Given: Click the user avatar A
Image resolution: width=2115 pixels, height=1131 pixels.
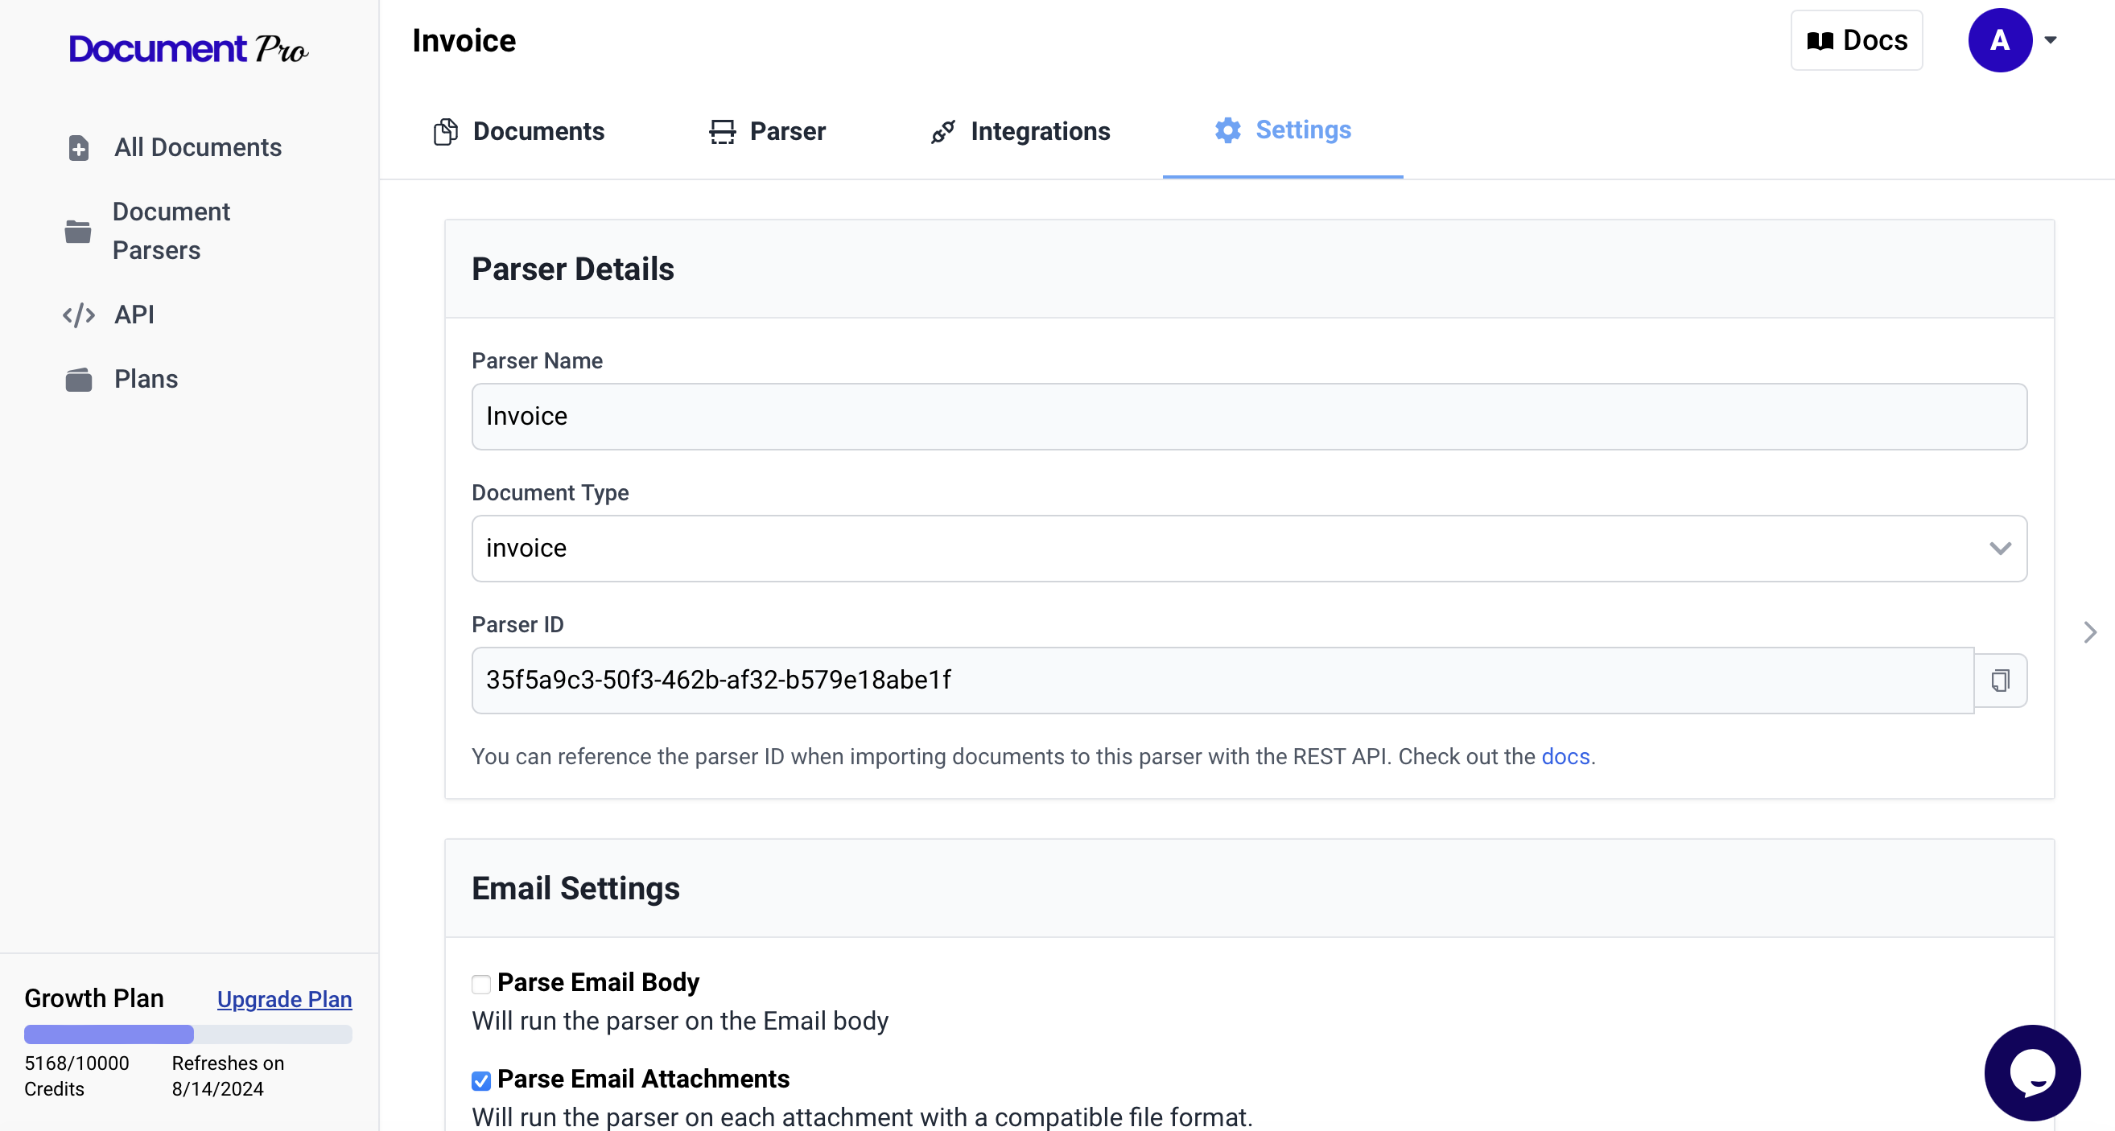Looking at the screenshot, I should pos(1999,40).
